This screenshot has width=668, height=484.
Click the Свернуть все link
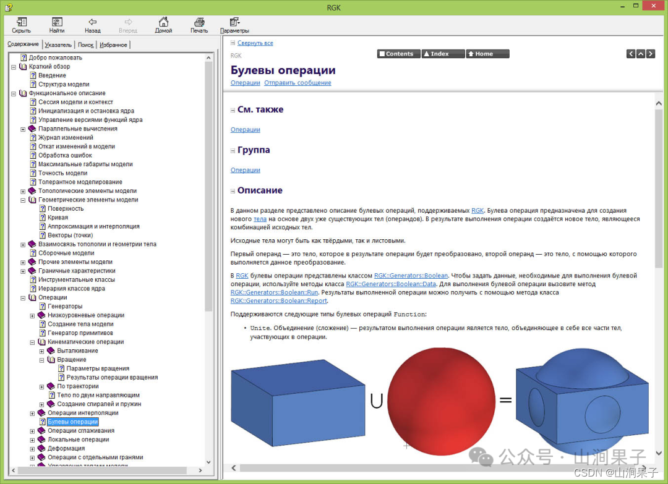click(x=255, y=43)
